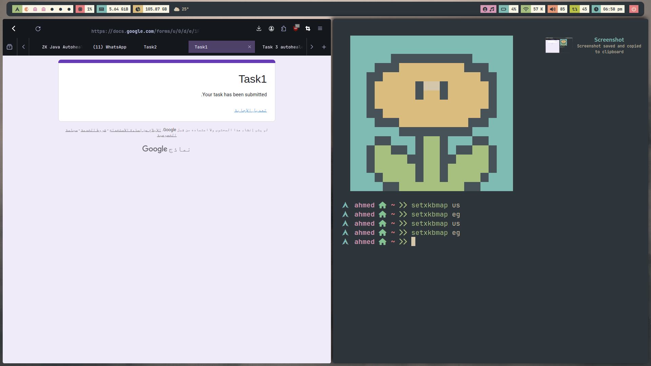651x366 pixels.
Task: Click the clock icon in top bar
Action: point(596,9)
